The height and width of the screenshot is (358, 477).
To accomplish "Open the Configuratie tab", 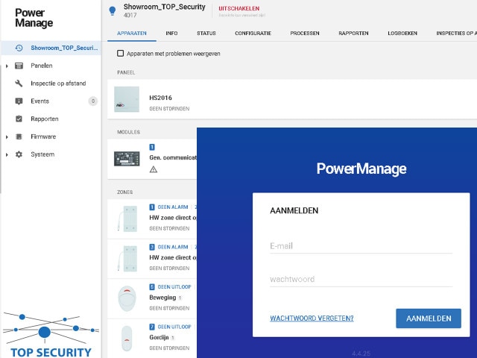I will 253,33.
